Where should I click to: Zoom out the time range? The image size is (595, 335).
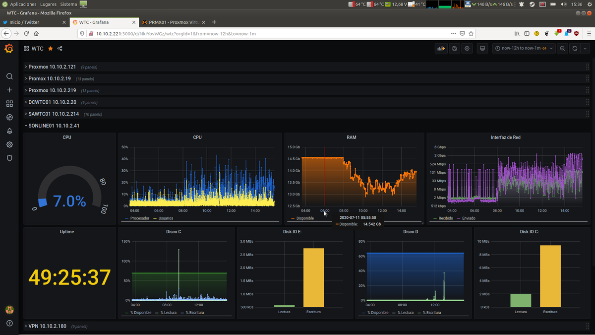(562, 49)
